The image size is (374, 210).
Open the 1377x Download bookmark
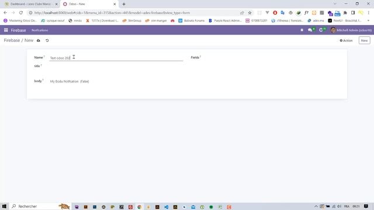pyautogui.click(x=102, y=21)
